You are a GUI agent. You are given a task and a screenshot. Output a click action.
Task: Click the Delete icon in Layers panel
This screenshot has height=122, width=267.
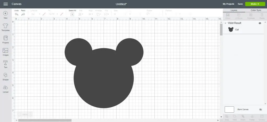[x=262, y=15]
